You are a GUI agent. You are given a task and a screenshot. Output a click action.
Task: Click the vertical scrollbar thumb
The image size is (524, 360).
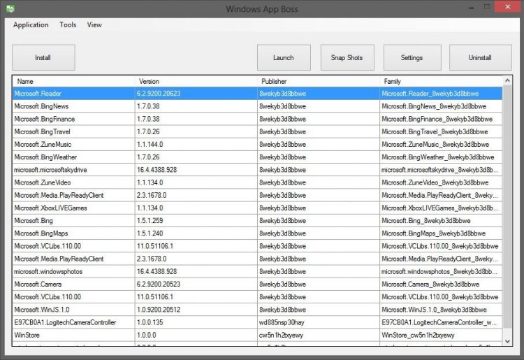tap(507, 206)
